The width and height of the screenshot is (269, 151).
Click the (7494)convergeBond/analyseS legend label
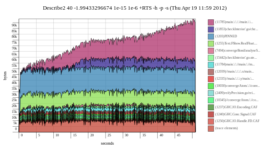tap(237, 50)
